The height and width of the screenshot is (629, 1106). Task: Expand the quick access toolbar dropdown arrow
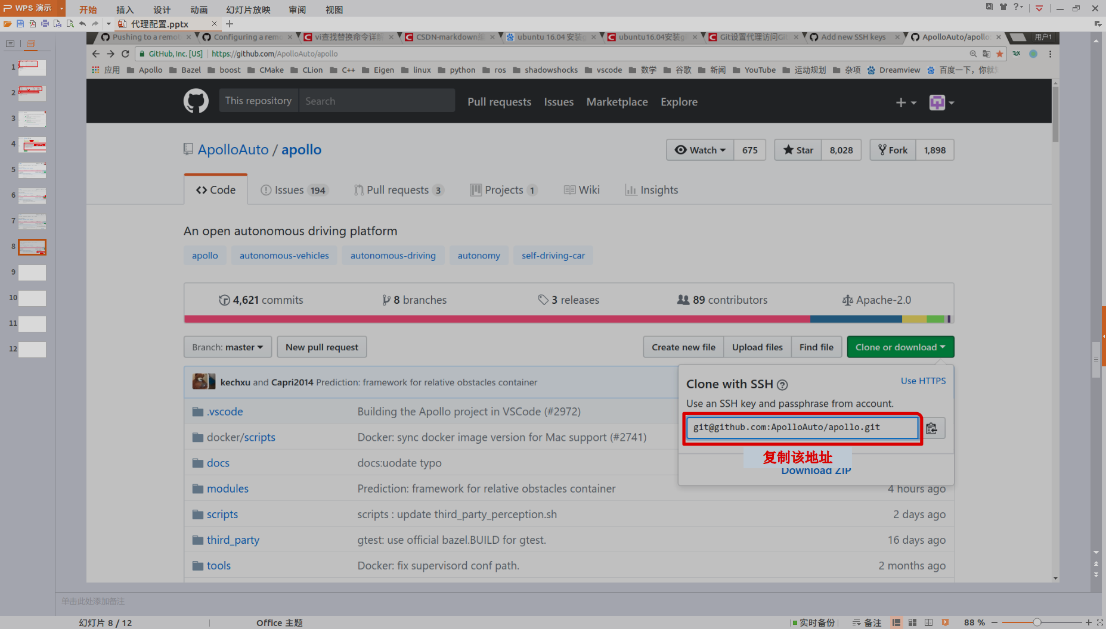pyautogui.click(x=109, y=24)
